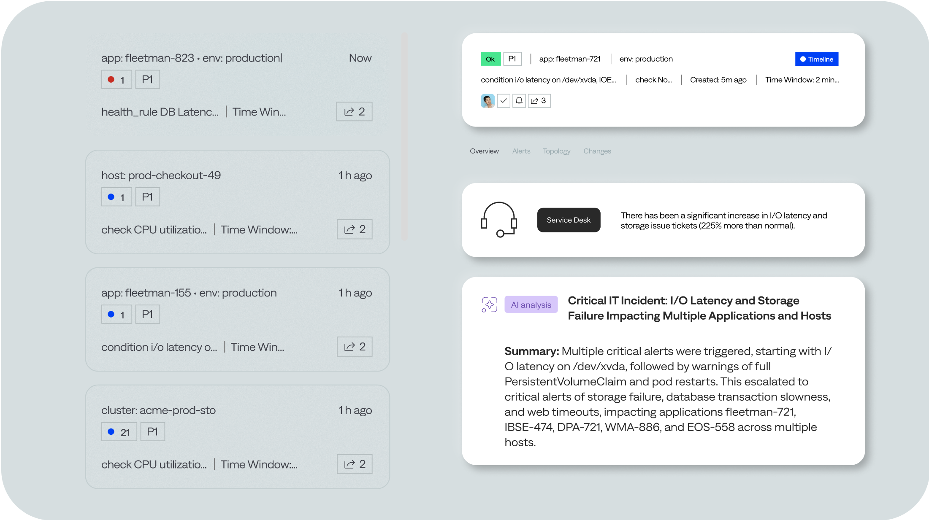Image resolution: width=929 pixels, height=520 pixels.
Task: Click the 21 alerts badge on acme-prod-sto
Action: click(119, 432)
